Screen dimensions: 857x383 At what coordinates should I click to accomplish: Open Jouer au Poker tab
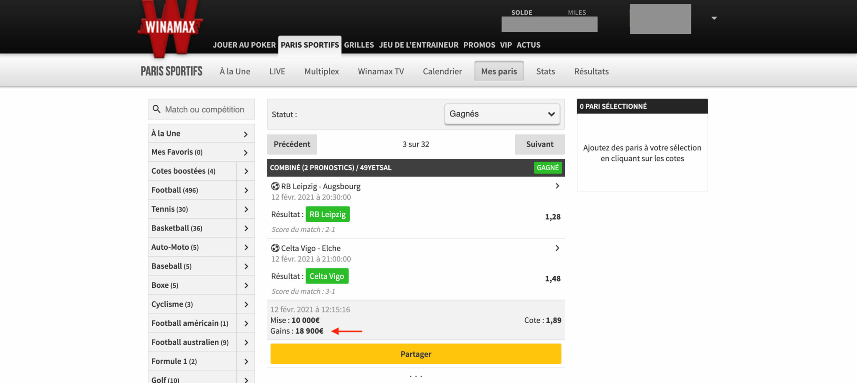click(x=244, y=45)
